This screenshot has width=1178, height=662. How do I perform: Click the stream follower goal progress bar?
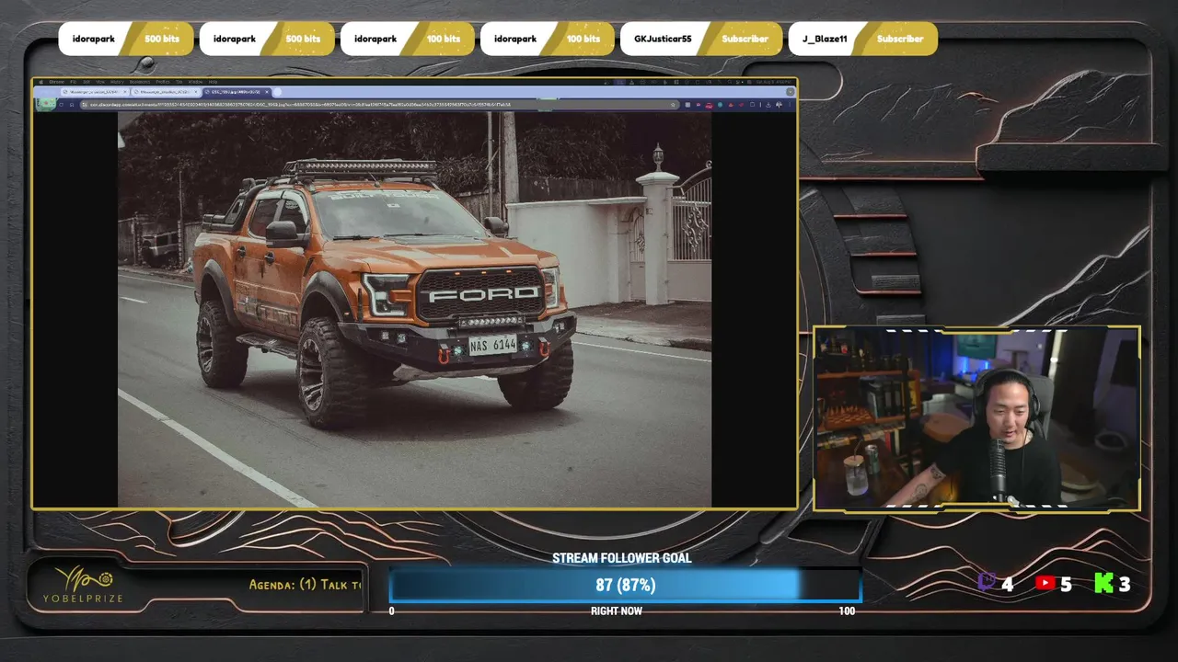tap(625, 585)
